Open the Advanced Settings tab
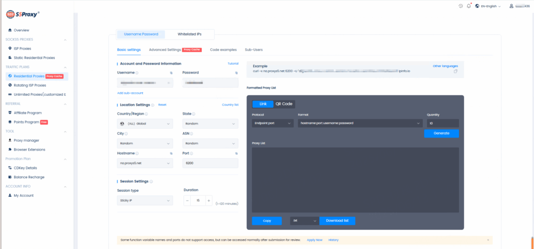Viewport: 534px width, 249px height. (165, 49)
